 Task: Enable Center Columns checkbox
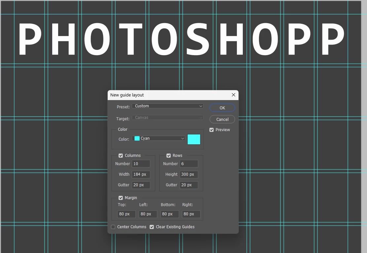tap(113, 227)
